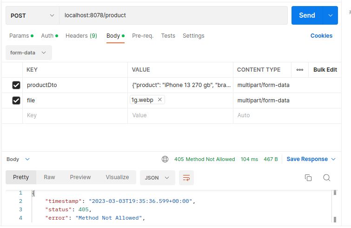
Task: Click the 104 ms response time
Action: tap(249, 159)
